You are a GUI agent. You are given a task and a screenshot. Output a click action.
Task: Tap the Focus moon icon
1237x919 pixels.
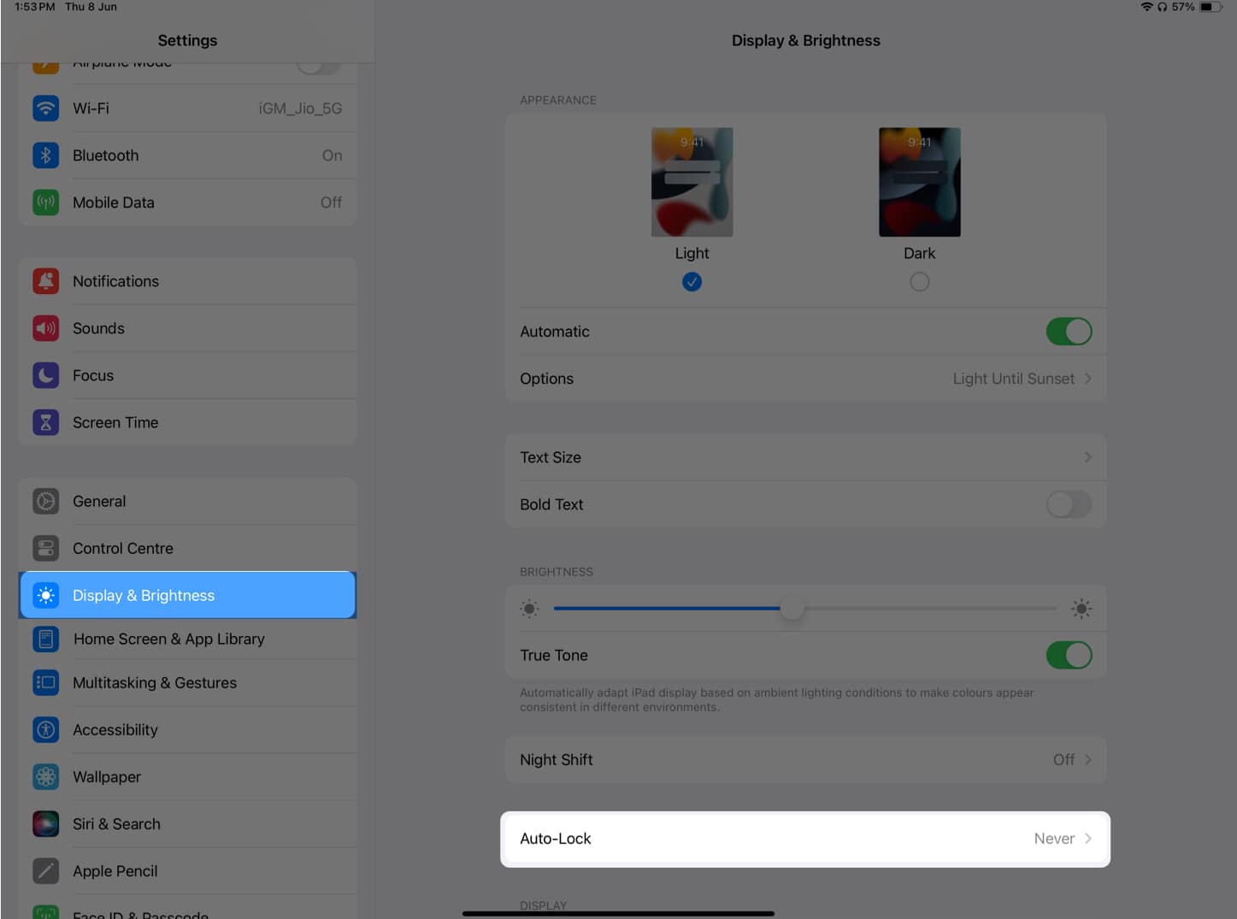(x=45, y=375)
